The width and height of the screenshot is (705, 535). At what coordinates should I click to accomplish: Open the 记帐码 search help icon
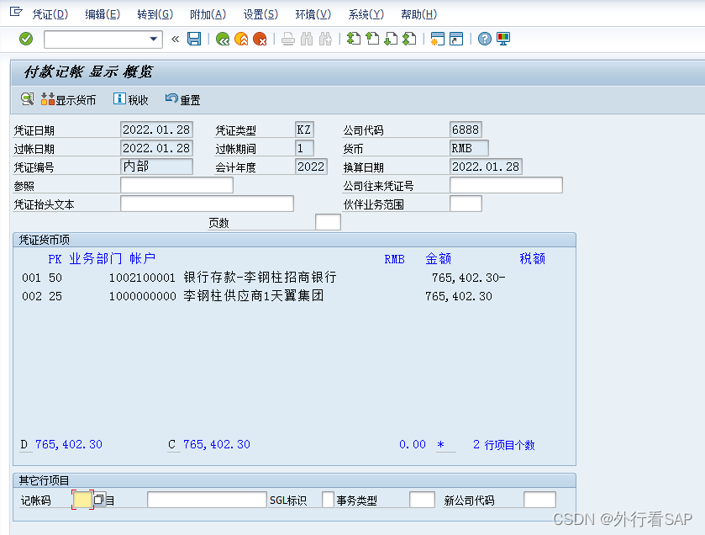pos(99,500)
